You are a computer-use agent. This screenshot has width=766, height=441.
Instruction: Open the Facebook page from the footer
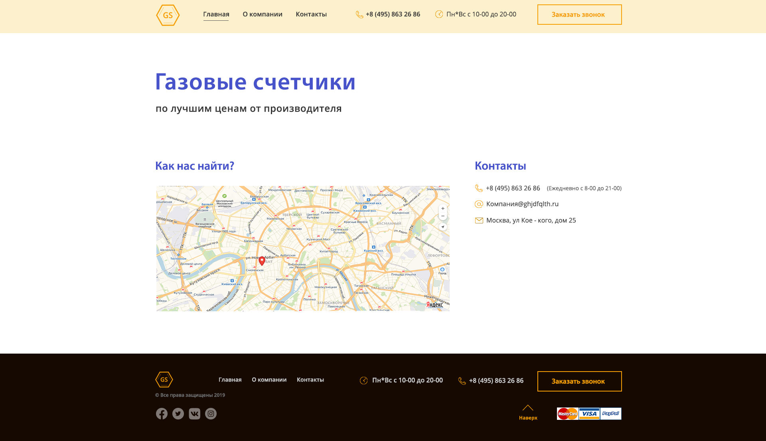coord(162,414)
